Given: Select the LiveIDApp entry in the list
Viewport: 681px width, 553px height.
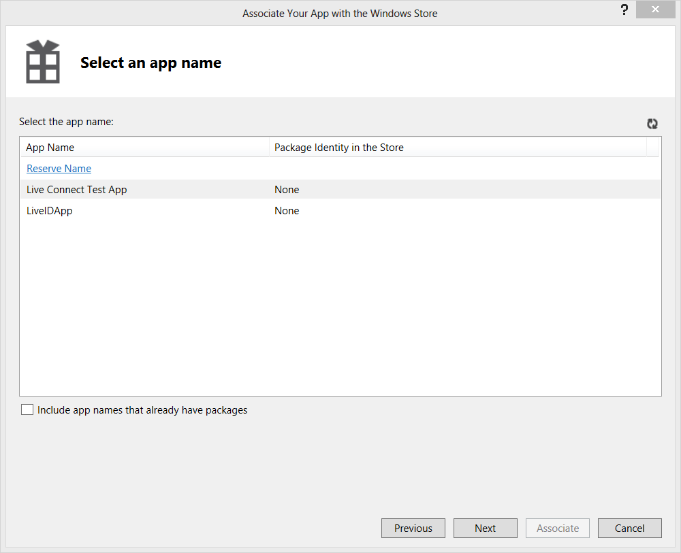Looking at the screenshot, I should pos(50,211).
